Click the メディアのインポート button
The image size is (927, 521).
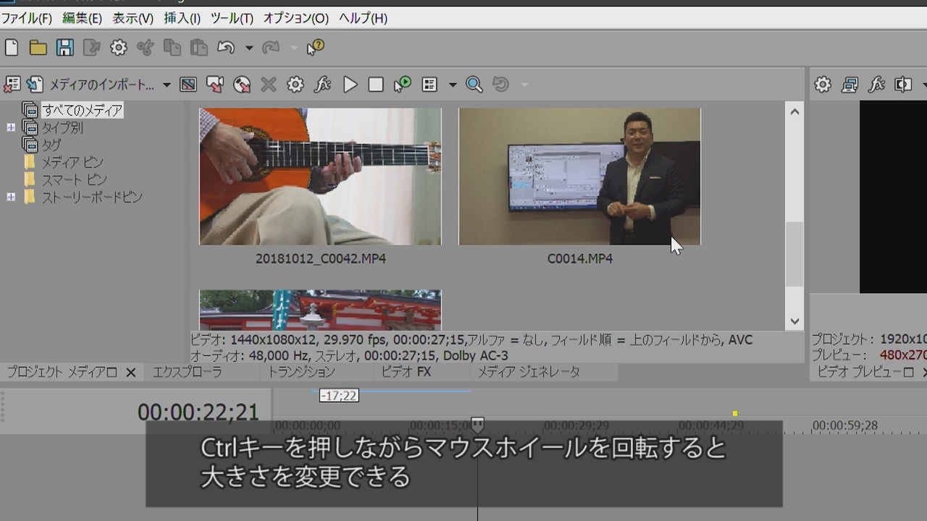click(x=100, y=85)
